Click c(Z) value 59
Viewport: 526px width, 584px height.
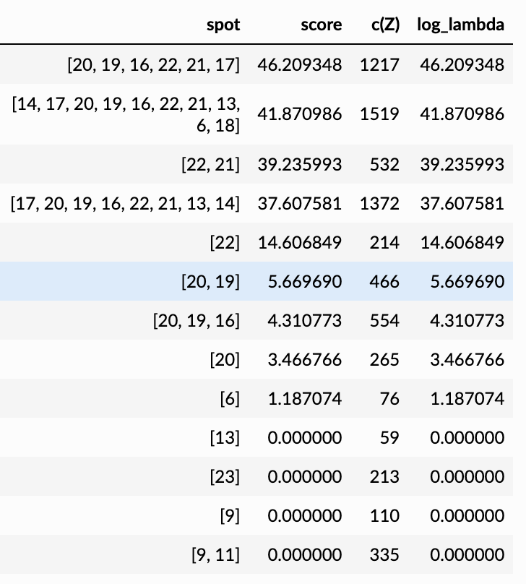(389, 437)
